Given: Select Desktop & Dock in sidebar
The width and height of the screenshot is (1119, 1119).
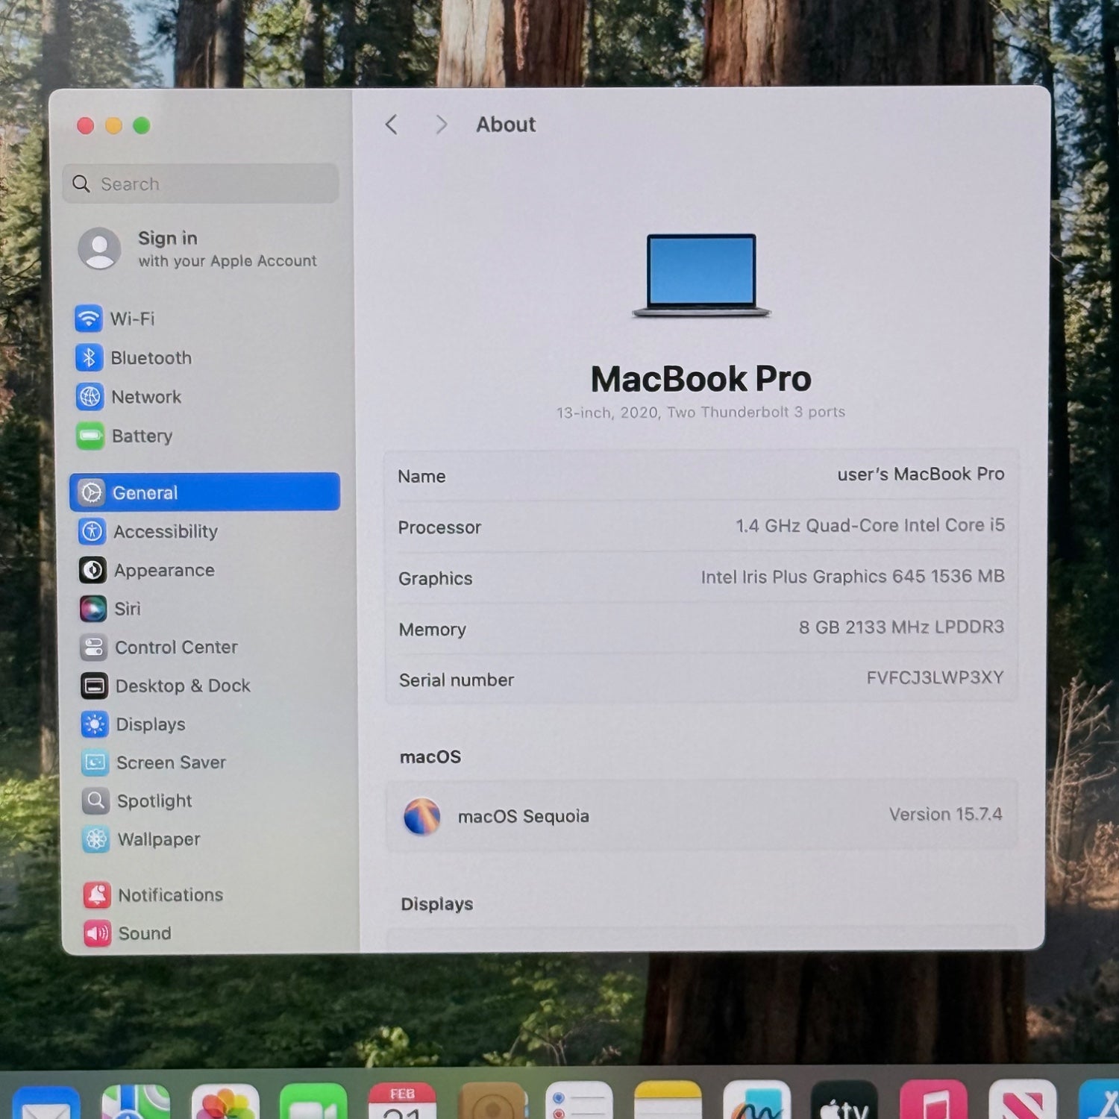Looking at the screenshot, I should [x=182, y=686].
